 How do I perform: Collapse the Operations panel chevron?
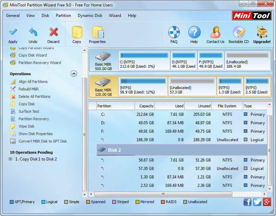tap(74, 73)
